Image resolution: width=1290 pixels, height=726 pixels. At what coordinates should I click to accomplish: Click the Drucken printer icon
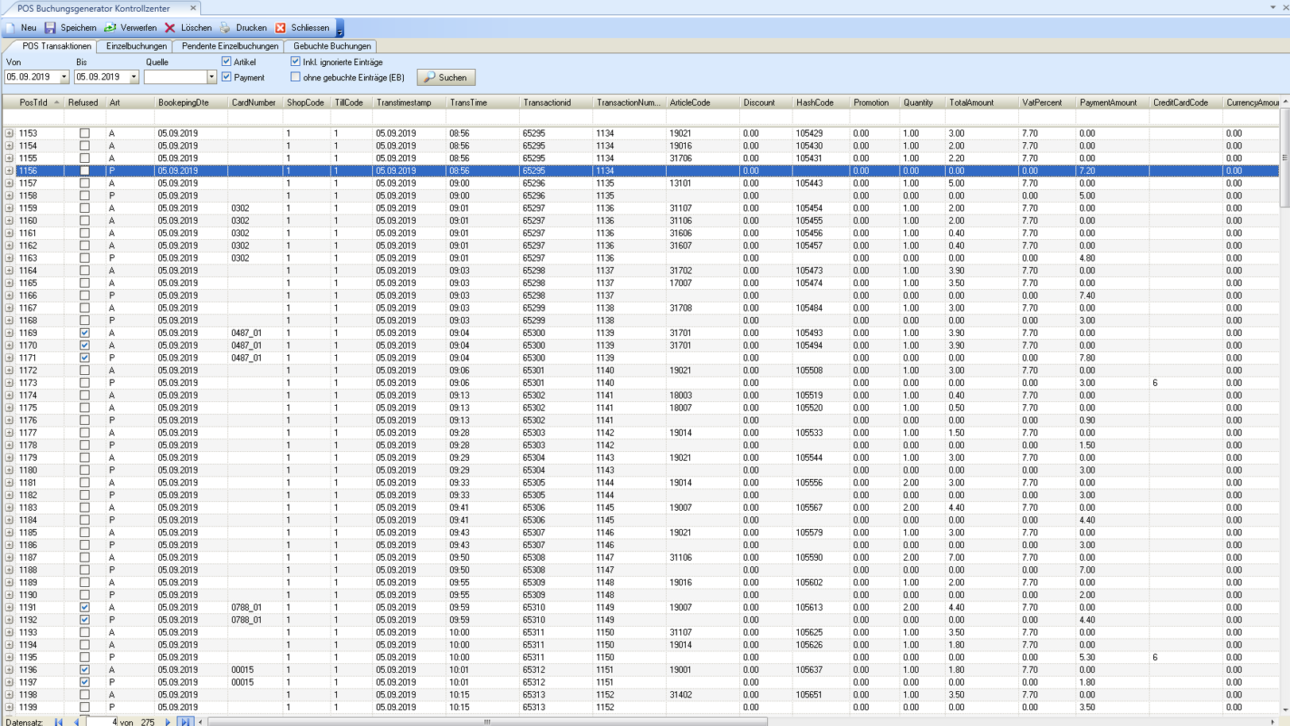point(226,28)
